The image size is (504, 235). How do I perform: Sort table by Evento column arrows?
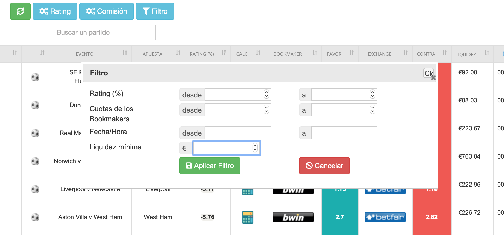tap(125, 53)
